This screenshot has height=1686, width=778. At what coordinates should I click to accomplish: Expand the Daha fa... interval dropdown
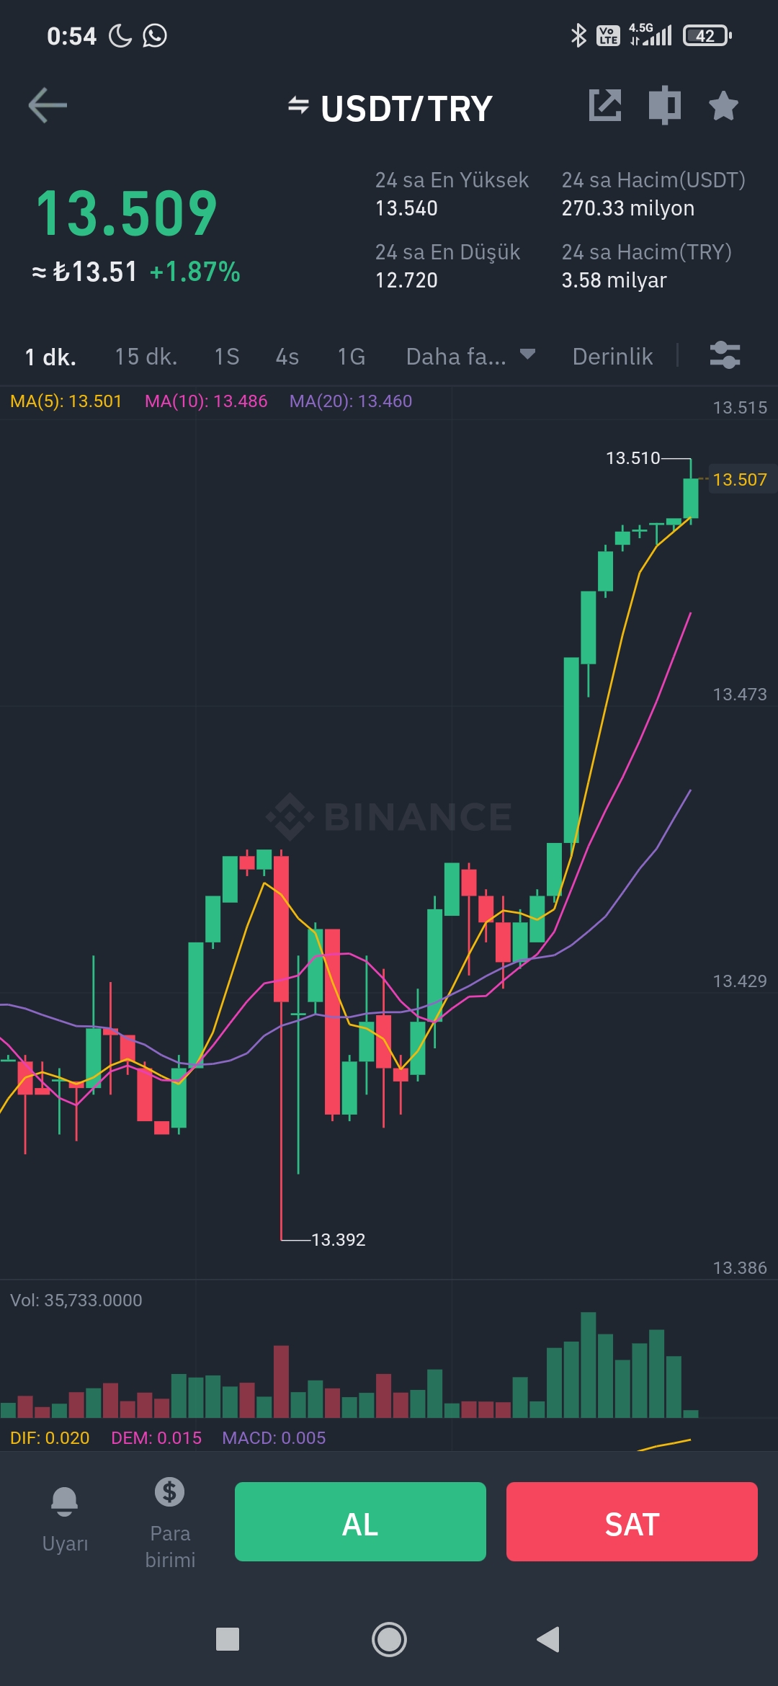pyautogui.click(x=470, y=356)
